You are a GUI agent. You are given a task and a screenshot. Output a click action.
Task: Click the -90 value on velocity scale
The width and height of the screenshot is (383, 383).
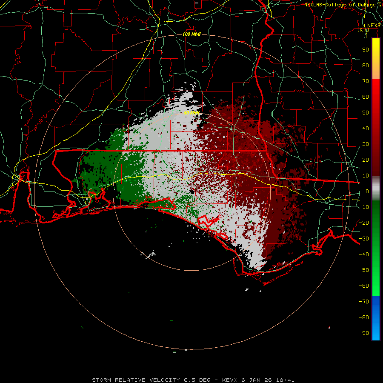pyautogui.click(x=364, y=333)
